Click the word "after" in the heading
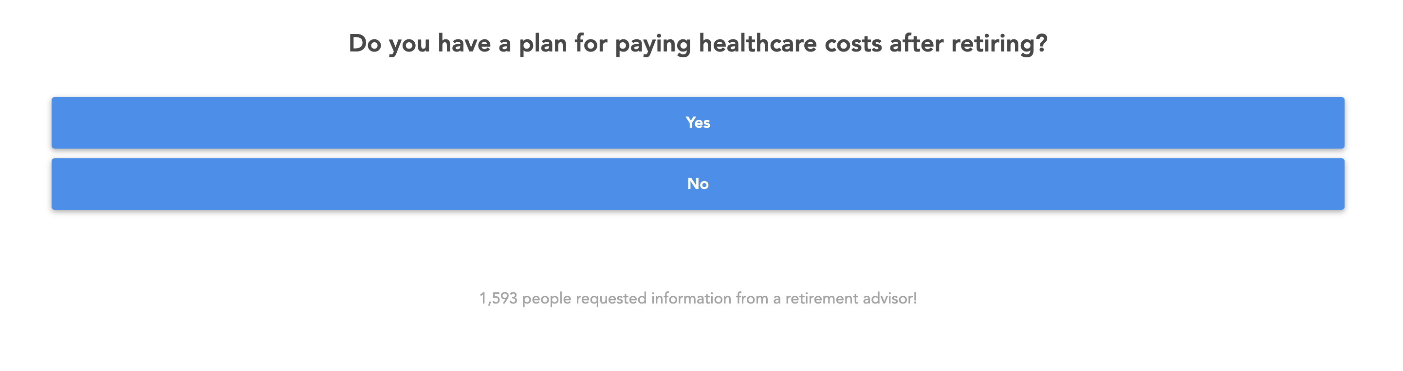 click(x=916, y=43)
